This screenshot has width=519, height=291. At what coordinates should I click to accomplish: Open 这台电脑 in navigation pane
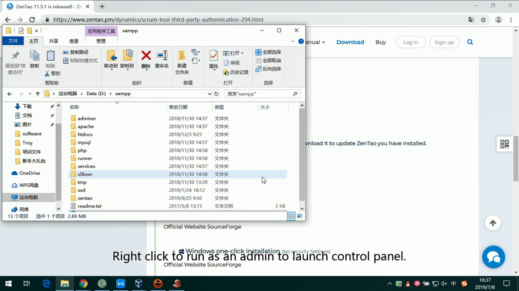[29, 197]
